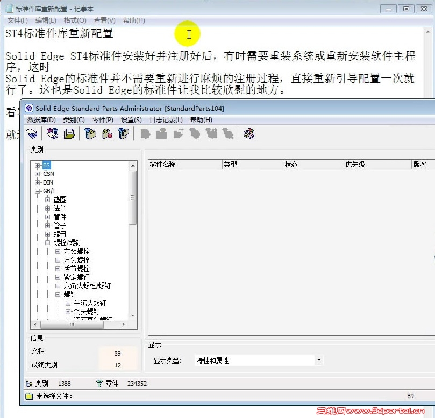The width and height of the screenshot is (435, 418).
Task: Click the bolt part icon in status bar
Action: point(99,384)
